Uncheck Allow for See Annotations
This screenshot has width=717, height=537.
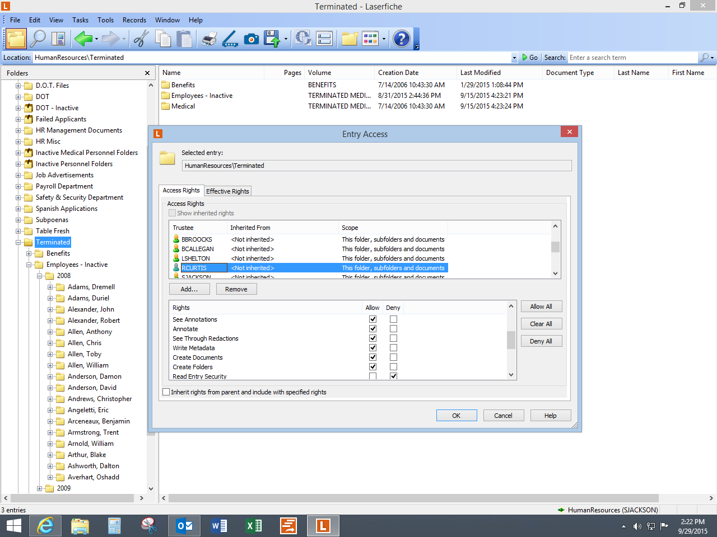pyautogui.click(x=373, y=319)
